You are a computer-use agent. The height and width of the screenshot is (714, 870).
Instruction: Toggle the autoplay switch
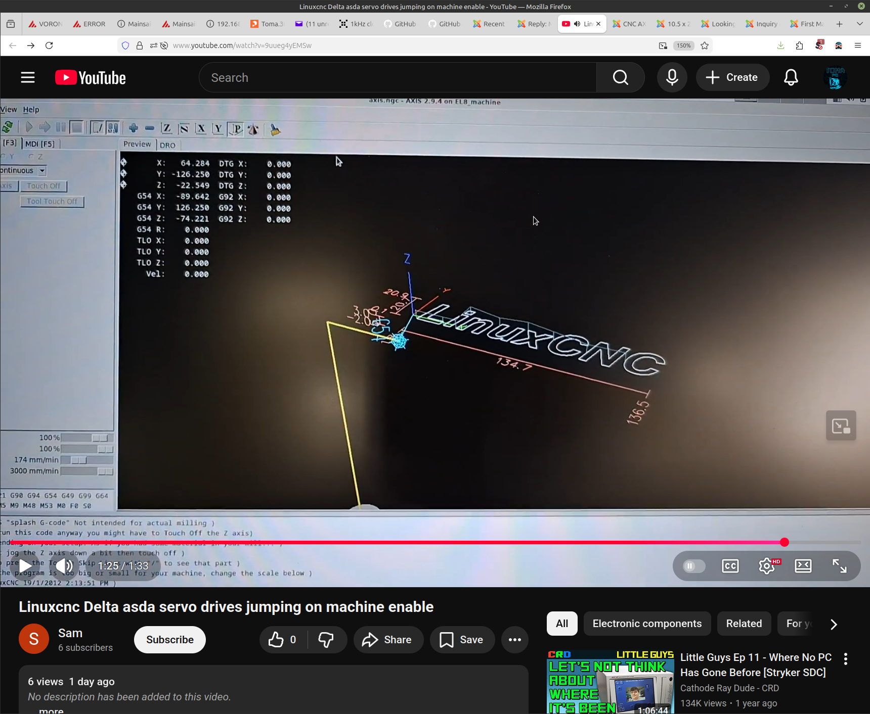[693, 566]
